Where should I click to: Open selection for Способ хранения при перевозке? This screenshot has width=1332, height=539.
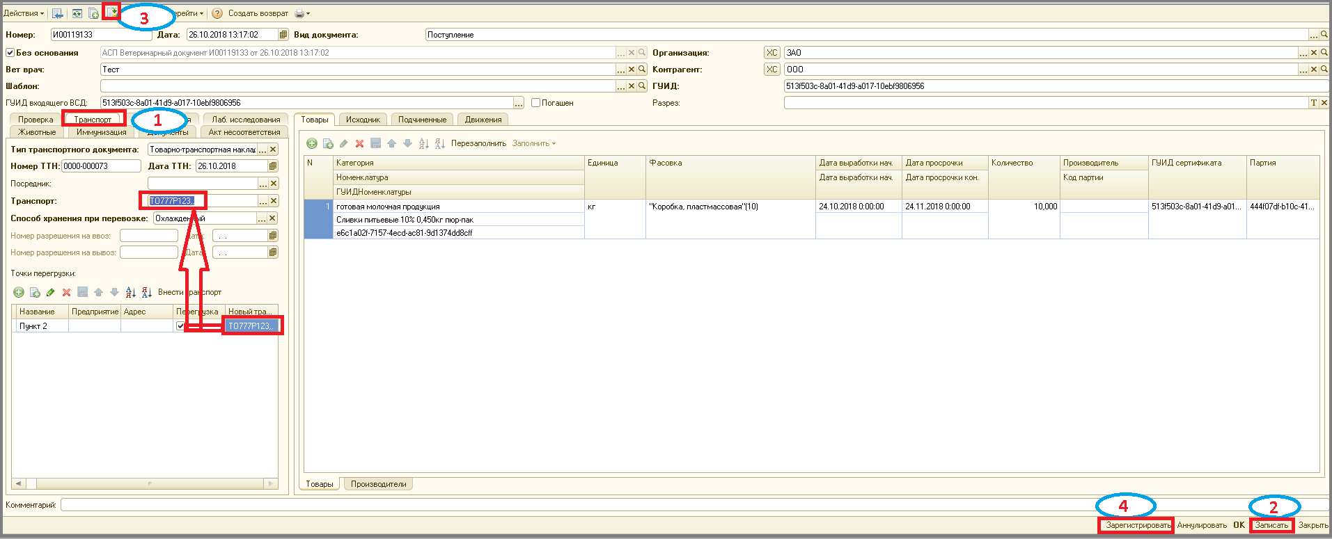coord(263,218)
